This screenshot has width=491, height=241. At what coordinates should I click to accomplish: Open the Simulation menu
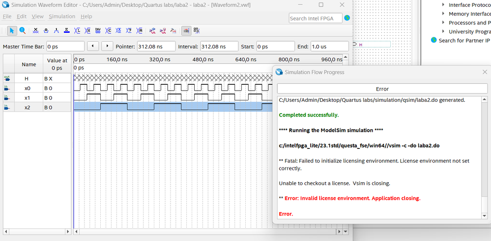tap(62, 16)
